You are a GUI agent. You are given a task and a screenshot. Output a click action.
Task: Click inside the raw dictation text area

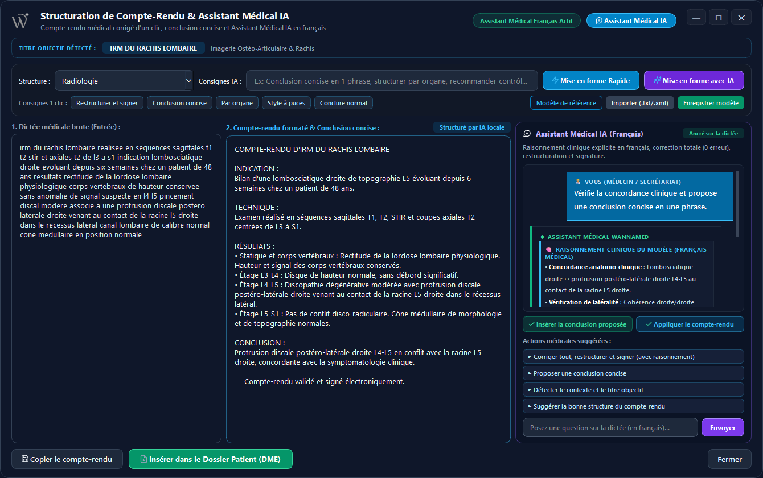116,288
